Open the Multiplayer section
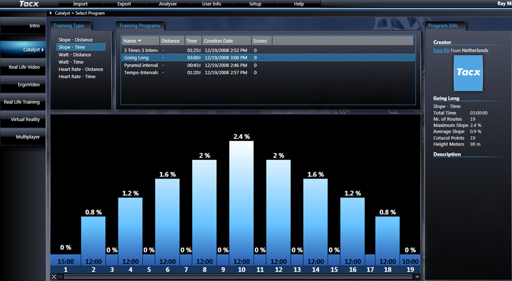 23,136
